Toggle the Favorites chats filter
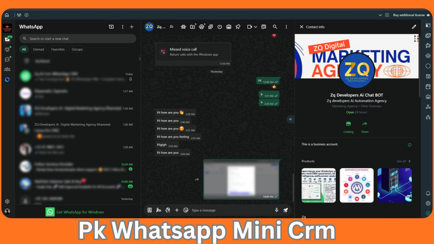434x244 pixels. tap(58, 49)
